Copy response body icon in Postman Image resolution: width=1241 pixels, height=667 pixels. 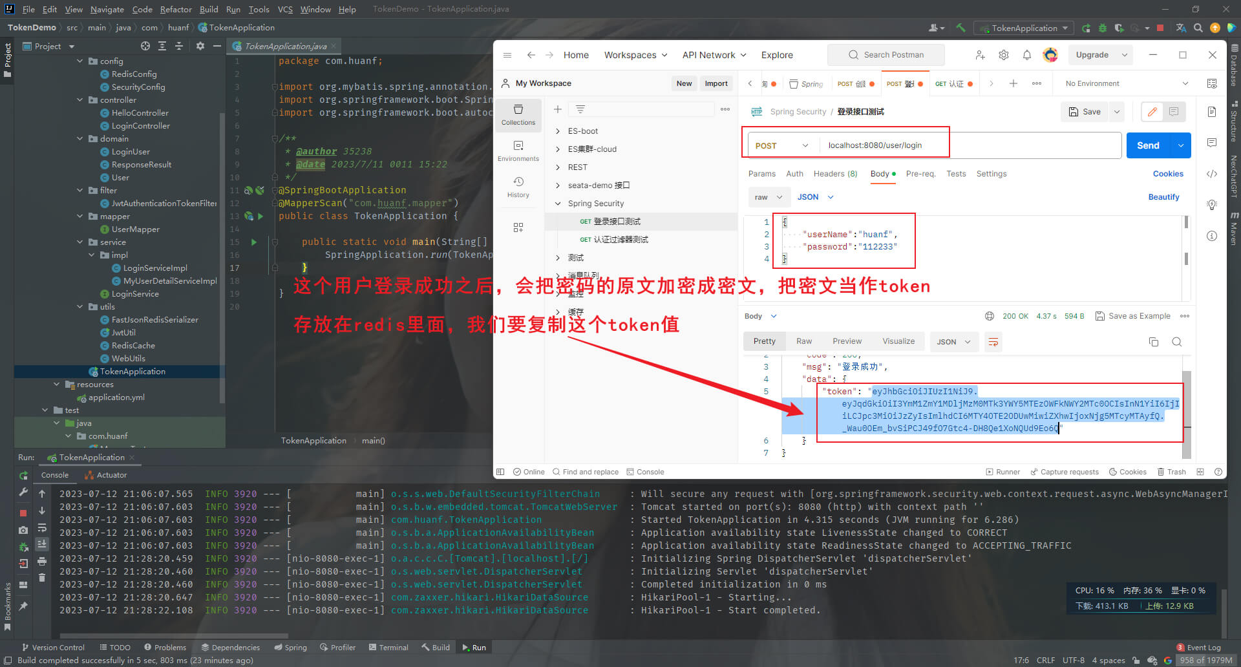coord(1153,342)
